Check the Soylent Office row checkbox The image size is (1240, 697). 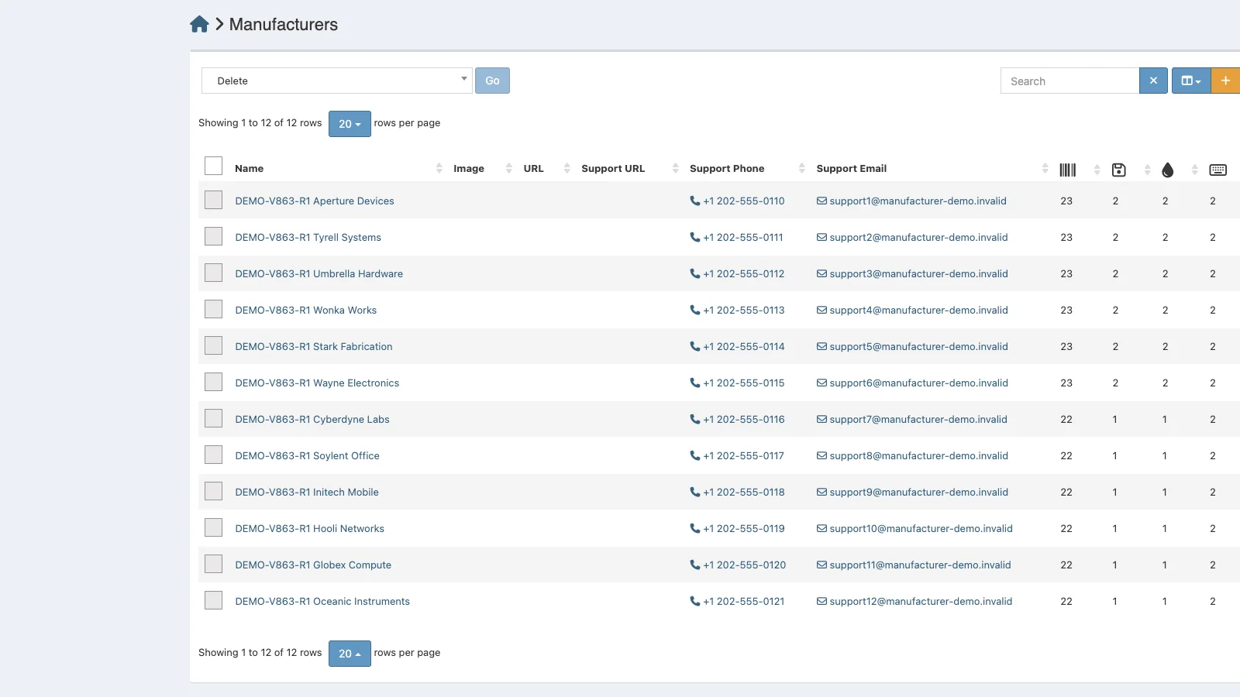point(213,455)
